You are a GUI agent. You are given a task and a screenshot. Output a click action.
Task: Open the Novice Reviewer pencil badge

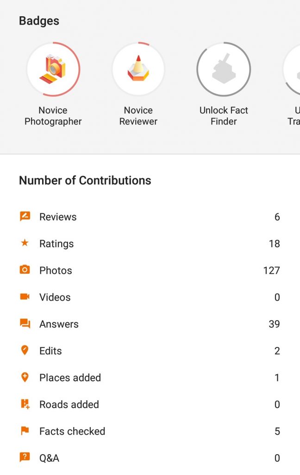[138, 70]
